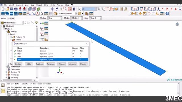Open the Module dropdown showing Step
The width and height of the screenshot is (182, 102).
pos(55,18)
